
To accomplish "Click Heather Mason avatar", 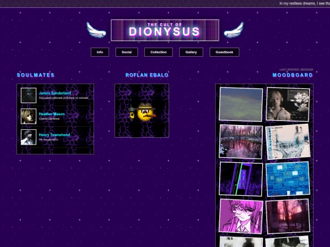I will pos(29,116).
